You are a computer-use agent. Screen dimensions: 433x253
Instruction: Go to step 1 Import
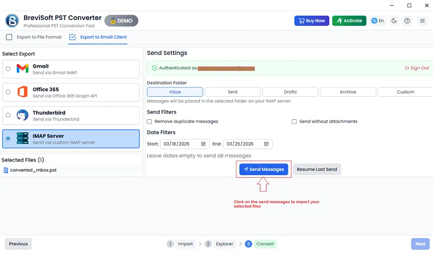(x=181, y=244)
